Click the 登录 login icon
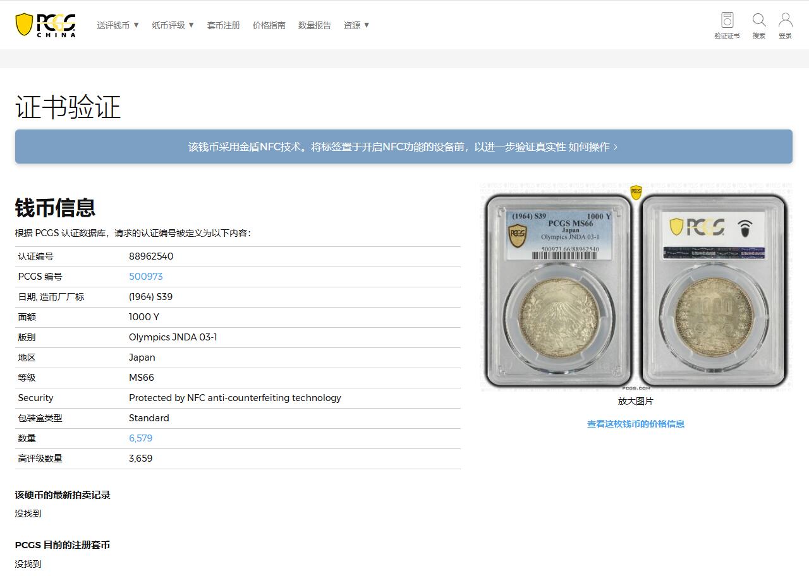 pos(785,26)
